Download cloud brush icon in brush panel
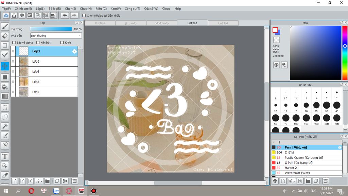 click(275, 181)
